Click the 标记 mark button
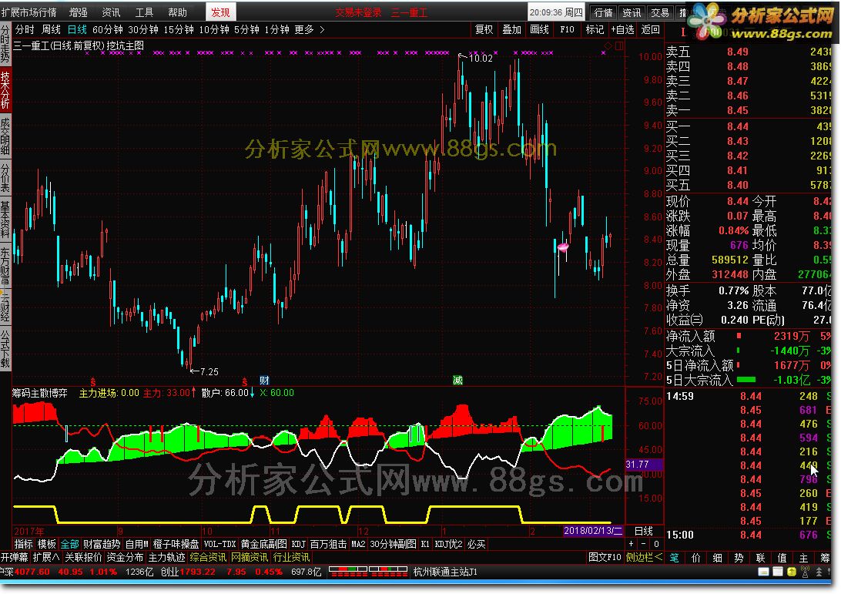 [595, 29]
